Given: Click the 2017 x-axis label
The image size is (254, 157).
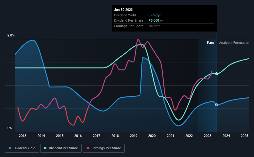Looking at the screenshot, I should (97, 136).
